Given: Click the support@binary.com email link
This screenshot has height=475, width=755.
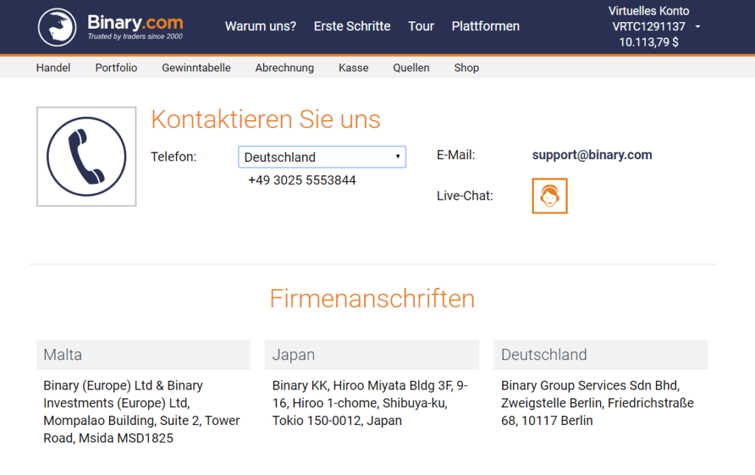Looking at the screenshot, I should [x=592, y=155].
